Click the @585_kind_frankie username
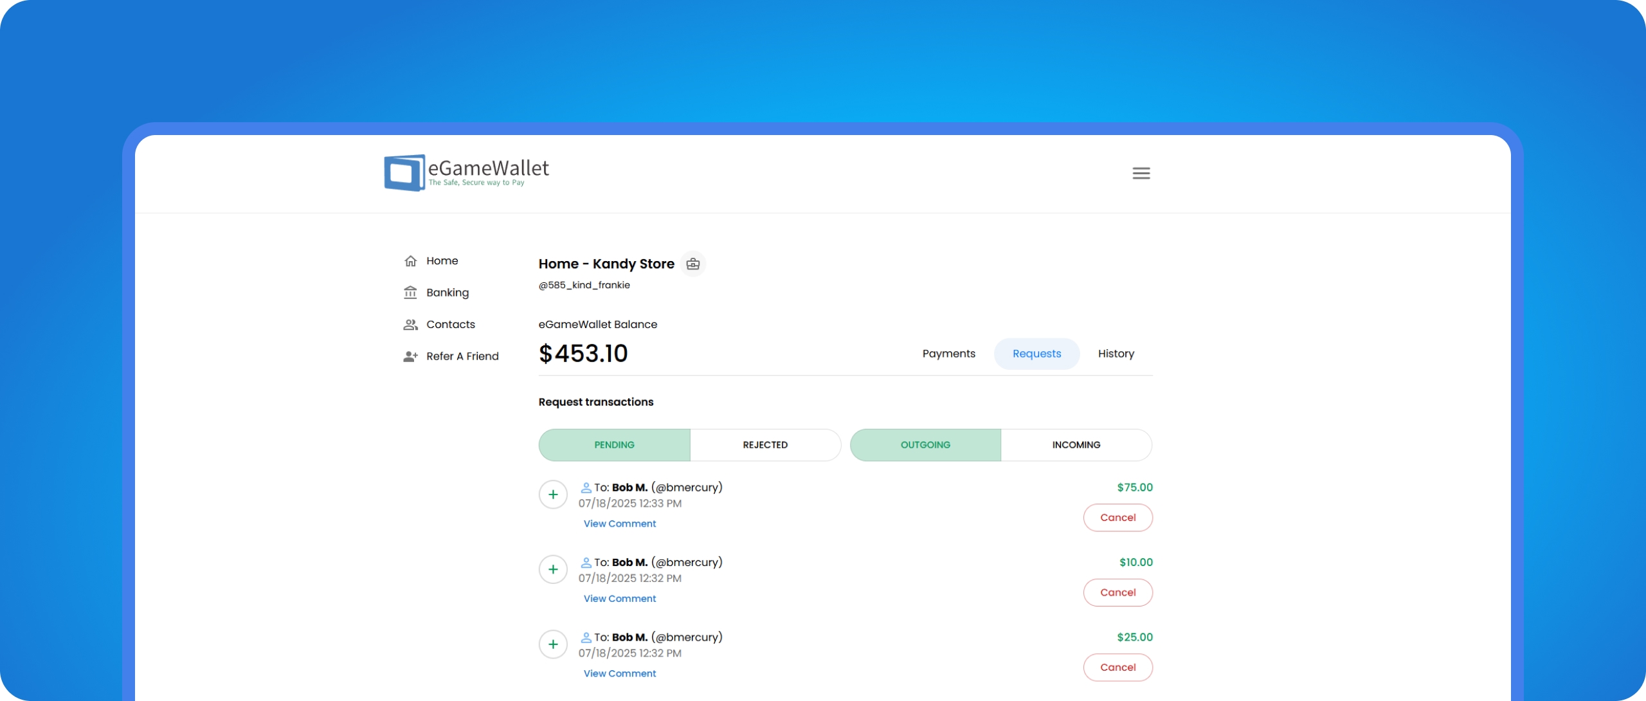The image size is (1646, 701). click(584, 285)
